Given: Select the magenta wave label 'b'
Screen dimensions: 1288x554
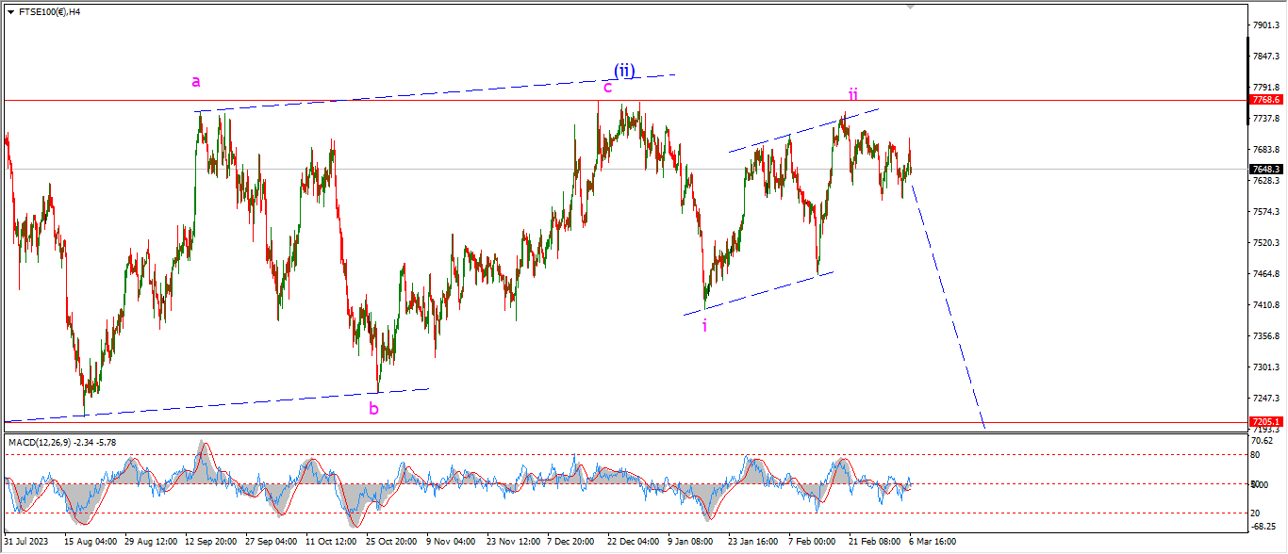Looking at the screenshot, I should (x=374, y=409).
